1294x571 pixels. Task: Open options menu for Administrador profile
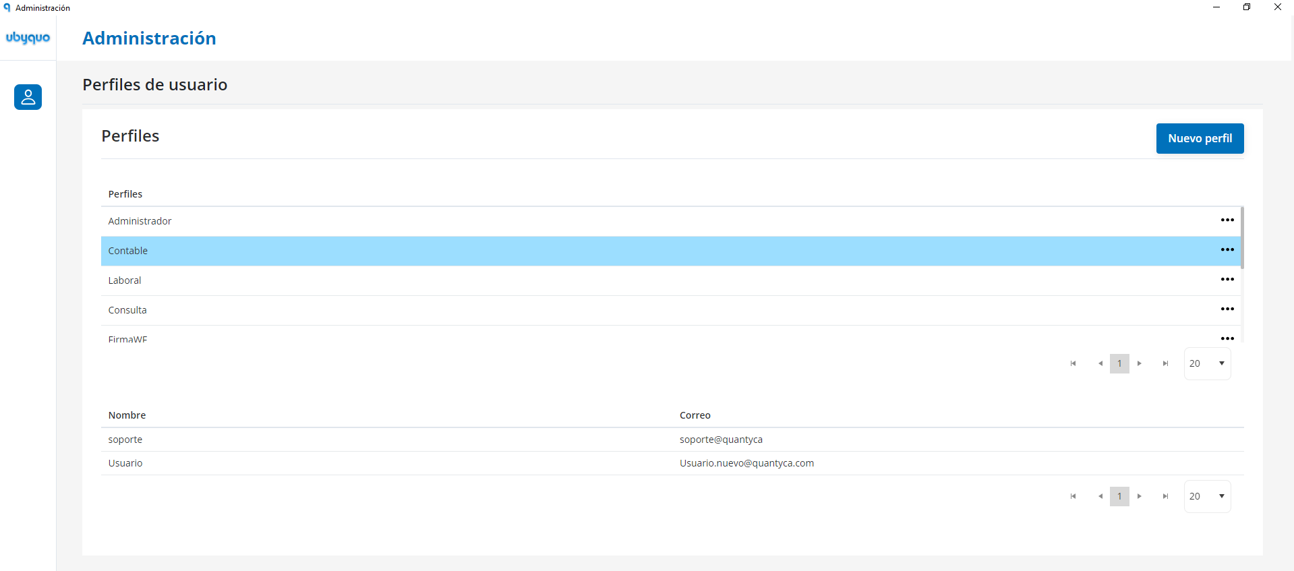(1227, 220)
